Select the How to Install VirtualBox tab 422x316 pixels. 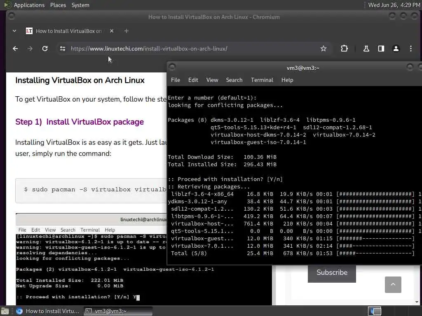click(64, 31)
